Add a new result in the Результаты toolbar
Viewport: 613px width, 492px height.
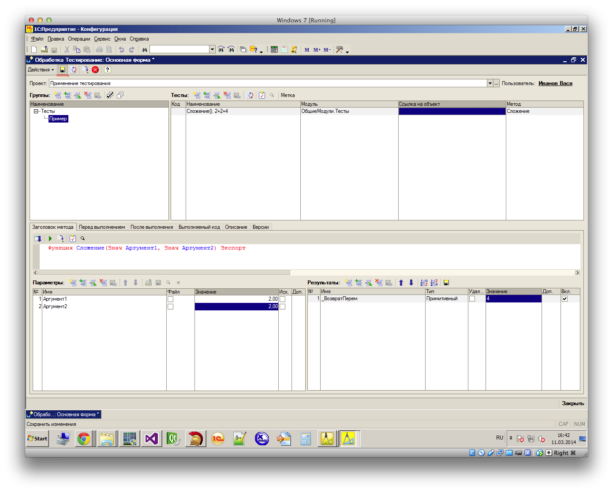click(x=349, y=283)
